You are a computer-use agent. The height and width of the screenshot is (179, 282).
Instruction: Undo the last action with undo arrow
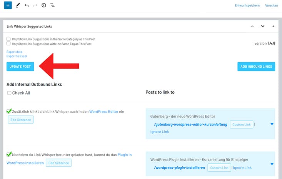(27, 5)
